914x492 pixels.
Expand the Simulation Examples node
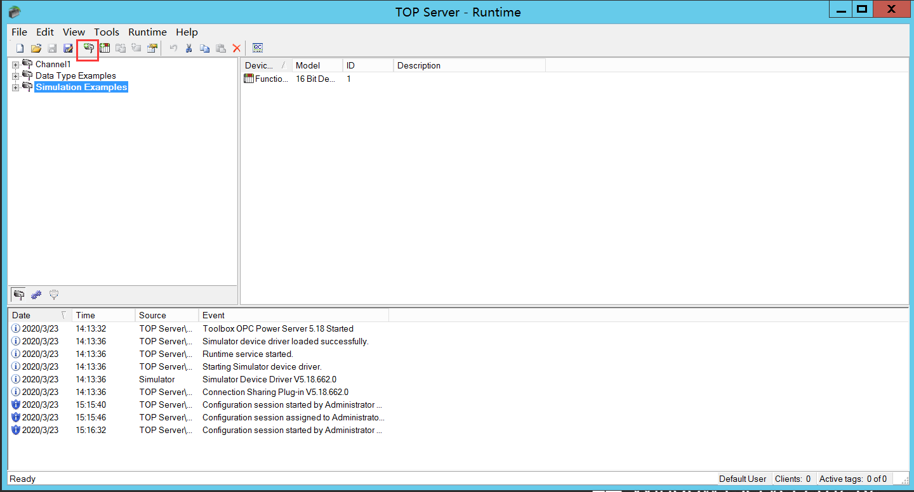tap(15, 87)
